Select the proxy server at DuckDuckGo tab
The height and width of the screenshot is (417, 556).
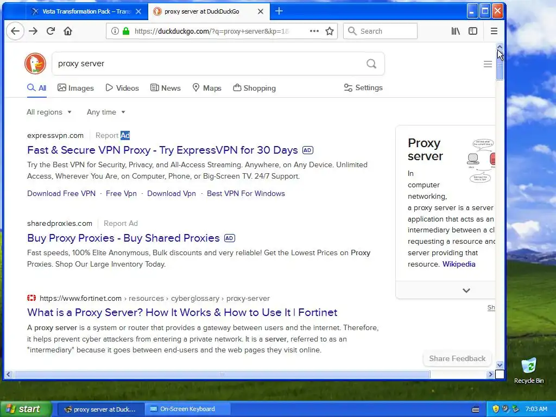(x=209, y=11)
